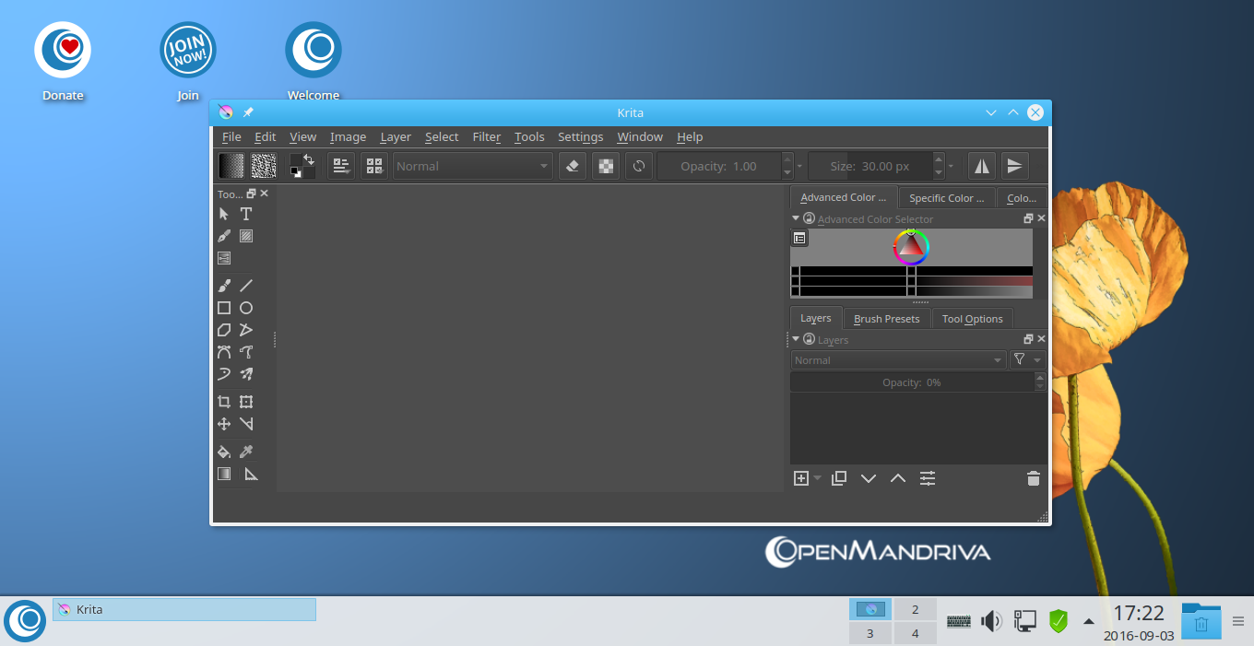Viewport: 1254px width, 646px height.
Task: Collapse the Advanced Color Selector docker
Action: pyautogui.click(x=796, y=218)
